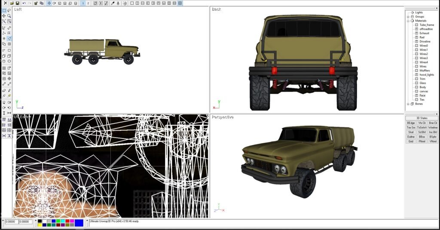Collapse the Materials tree node
The image size is (440, 230).
coord(408,21)
